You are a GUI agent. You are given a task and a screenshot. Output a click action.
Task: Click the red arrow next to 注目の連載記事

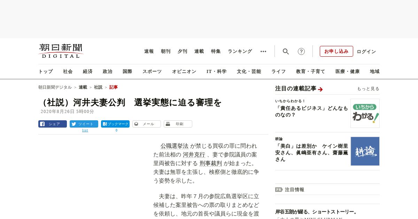coord(320,89)
